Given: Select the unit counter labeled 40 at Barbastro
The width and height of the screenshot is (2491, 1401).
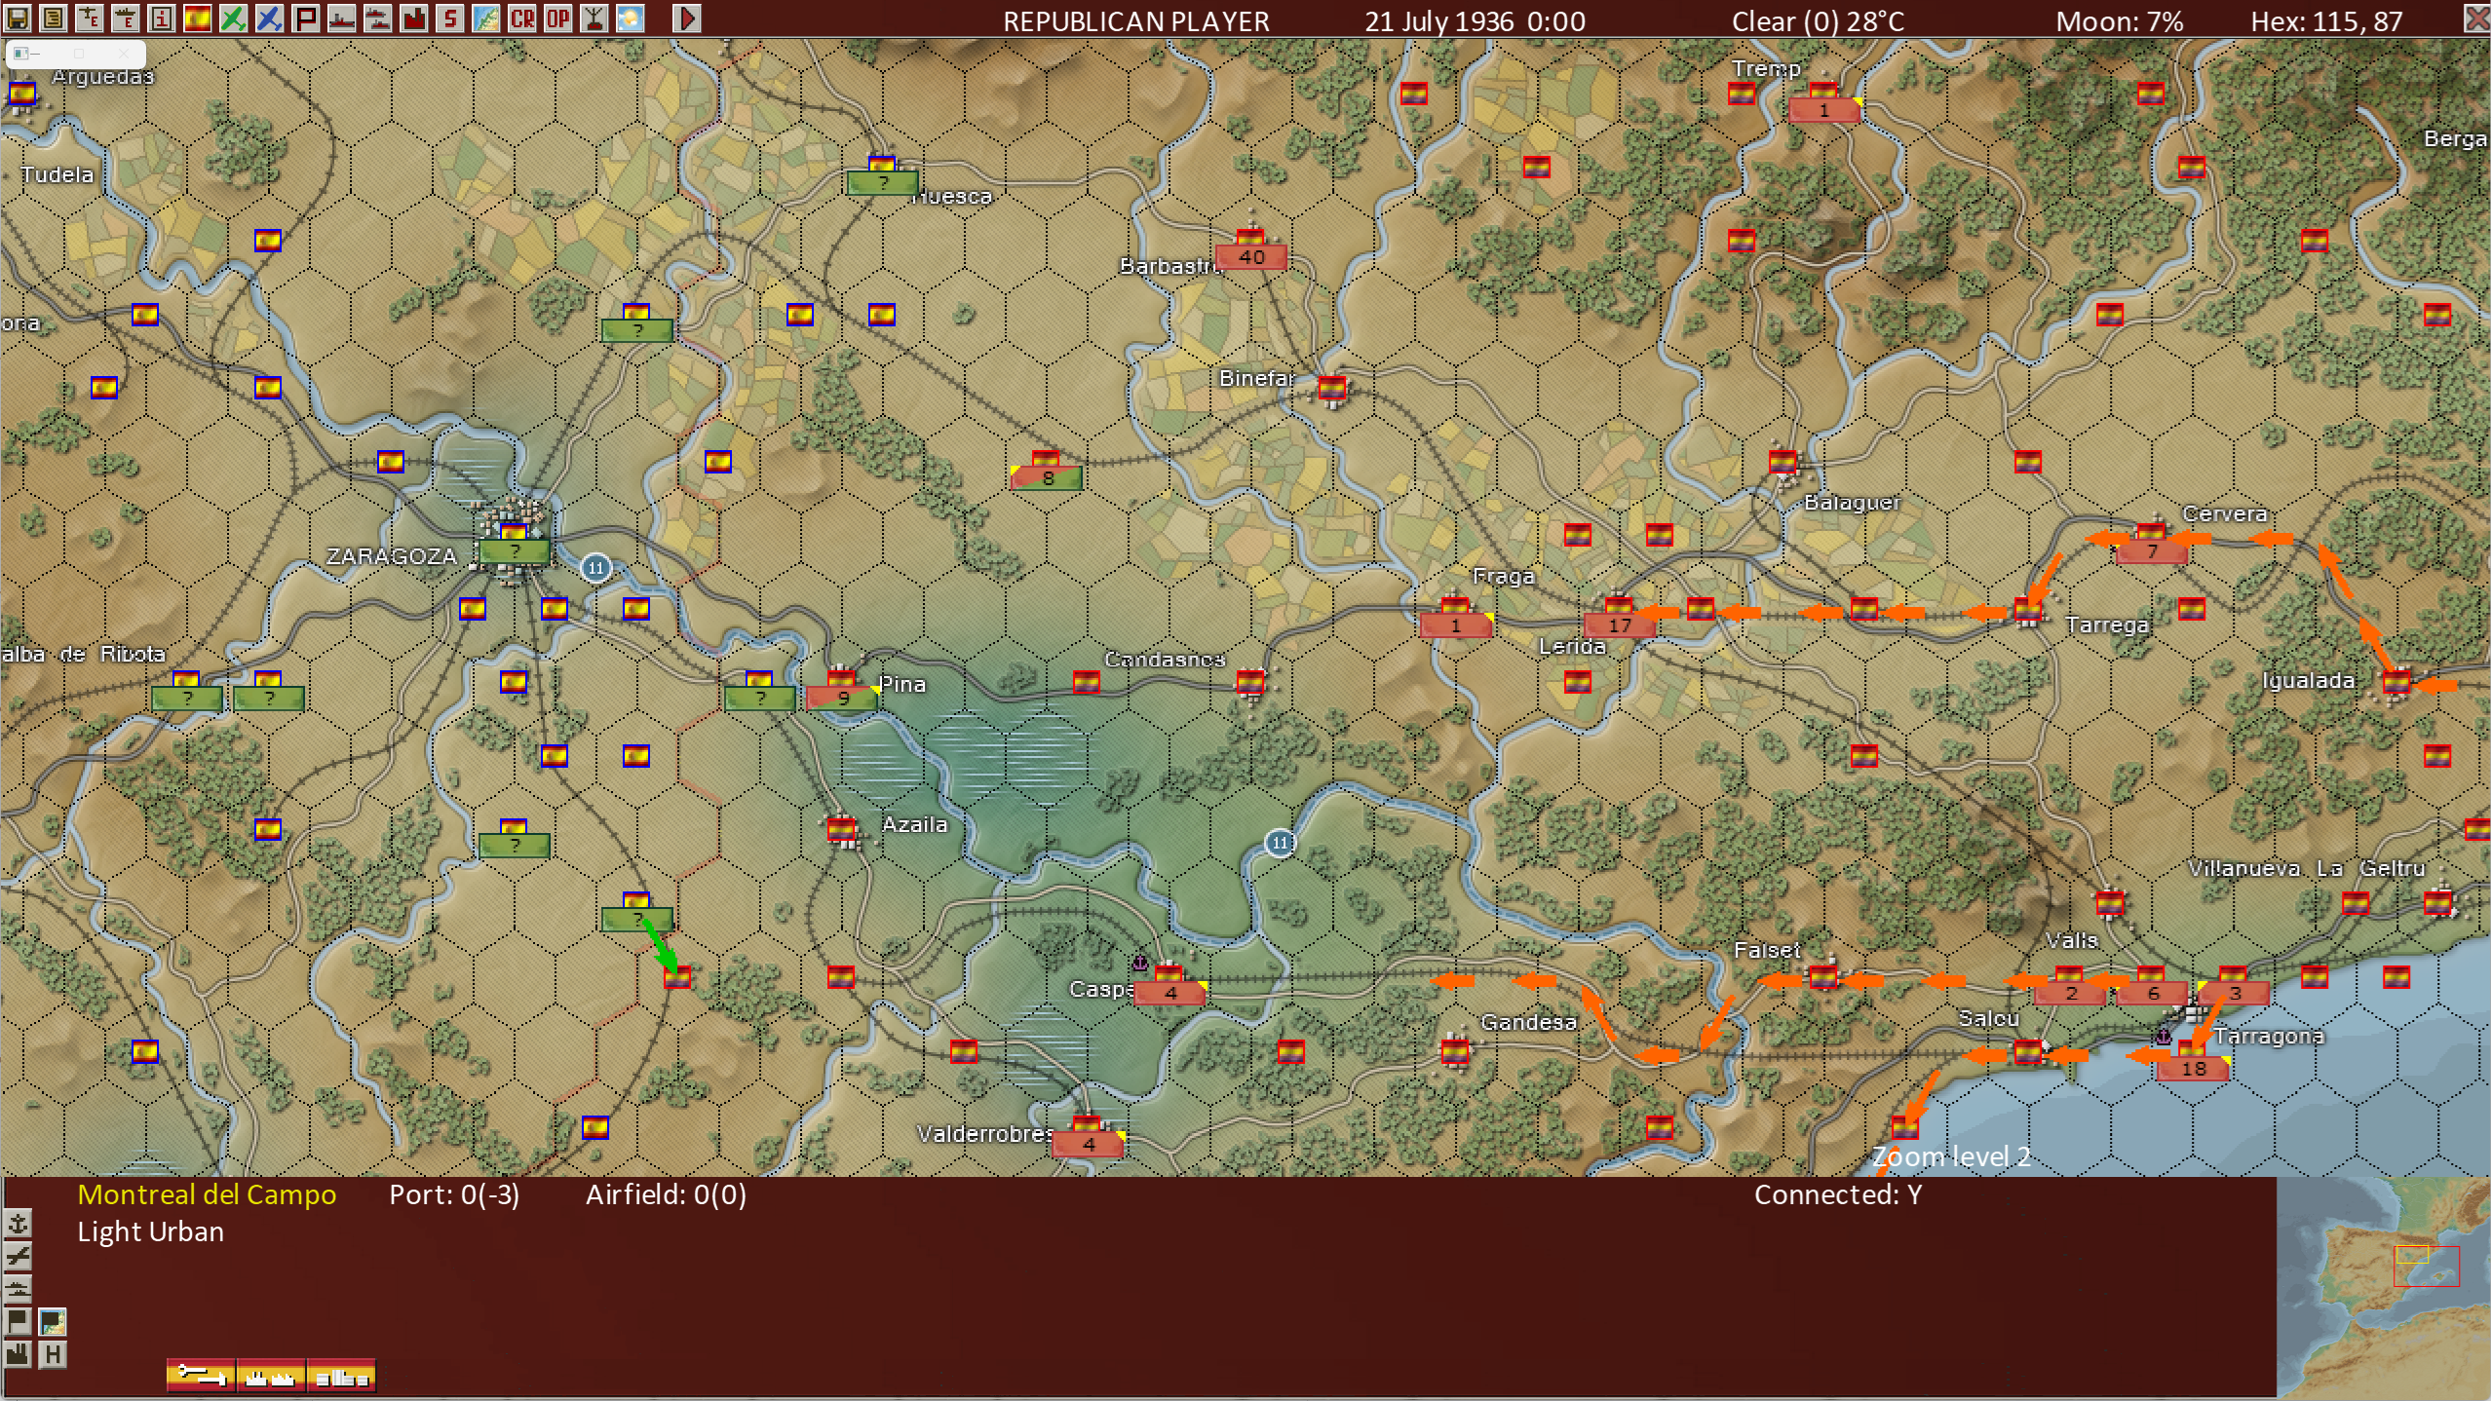Looking at the screenshot, I should pos(1251,256).
